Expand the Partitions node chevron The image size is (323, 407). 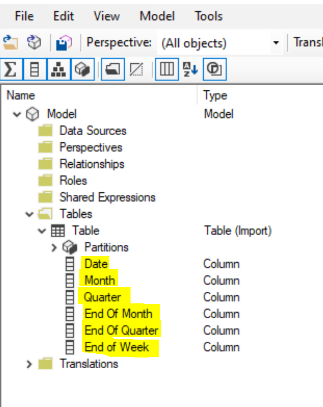coord(54,248)
